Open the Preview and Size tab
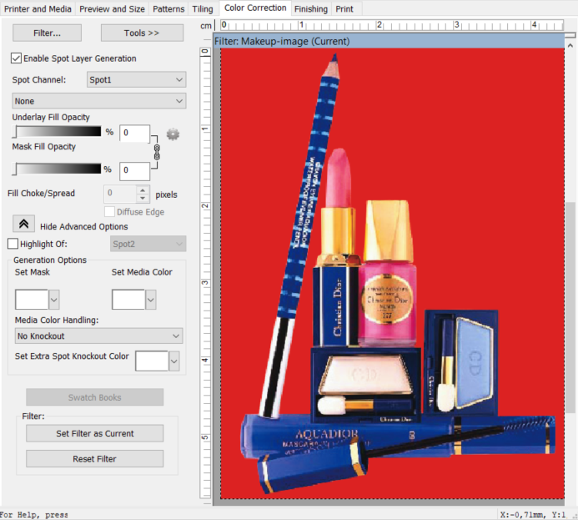This screenshot has width=578, height=520. [113, 8]
